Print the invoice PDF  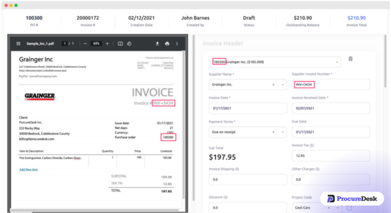click(x=167, y=44)
